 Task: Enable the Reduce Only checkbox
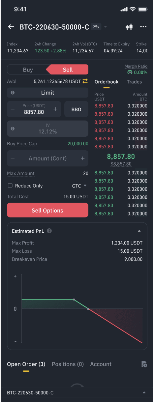(10, 186)
